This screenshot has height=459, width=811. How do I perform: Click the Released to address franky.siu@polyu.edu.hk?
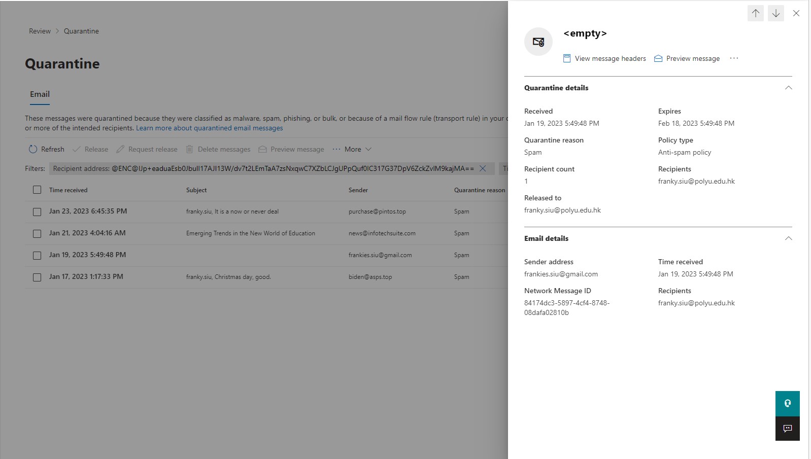coord(562,210)
